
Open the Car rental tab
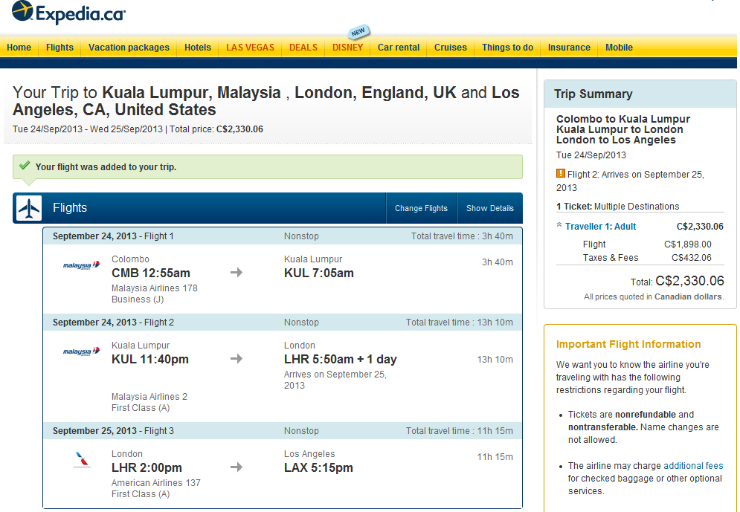(399, 48)
